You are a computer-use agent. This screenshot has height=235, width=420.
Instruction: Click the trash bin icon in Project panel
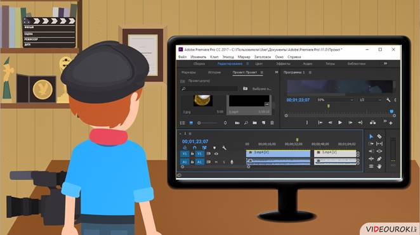click(x=272, y=123)
